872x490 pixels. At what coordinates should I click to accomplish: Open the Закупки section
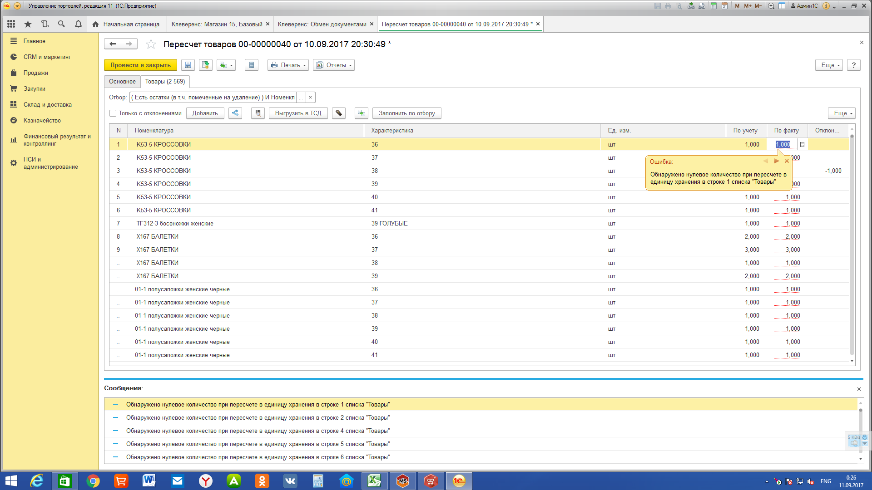(x=35, y=89)
